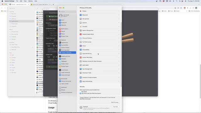
Task: Open Focus icon in Settings sidebar
Action: coord(60,34)
